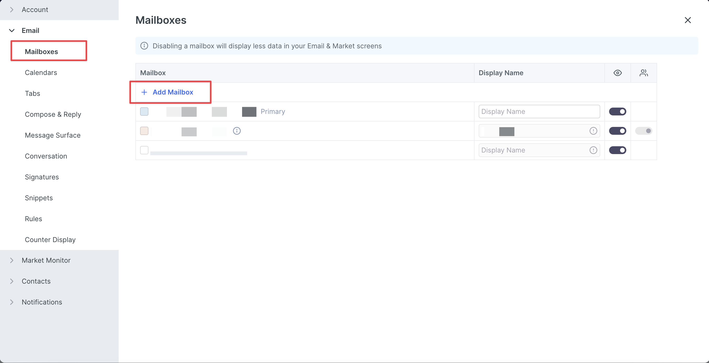Disable visibility toggle for the third mailbox
The width and height of the screenshot is (709, 363).
[x=617, y=150]
